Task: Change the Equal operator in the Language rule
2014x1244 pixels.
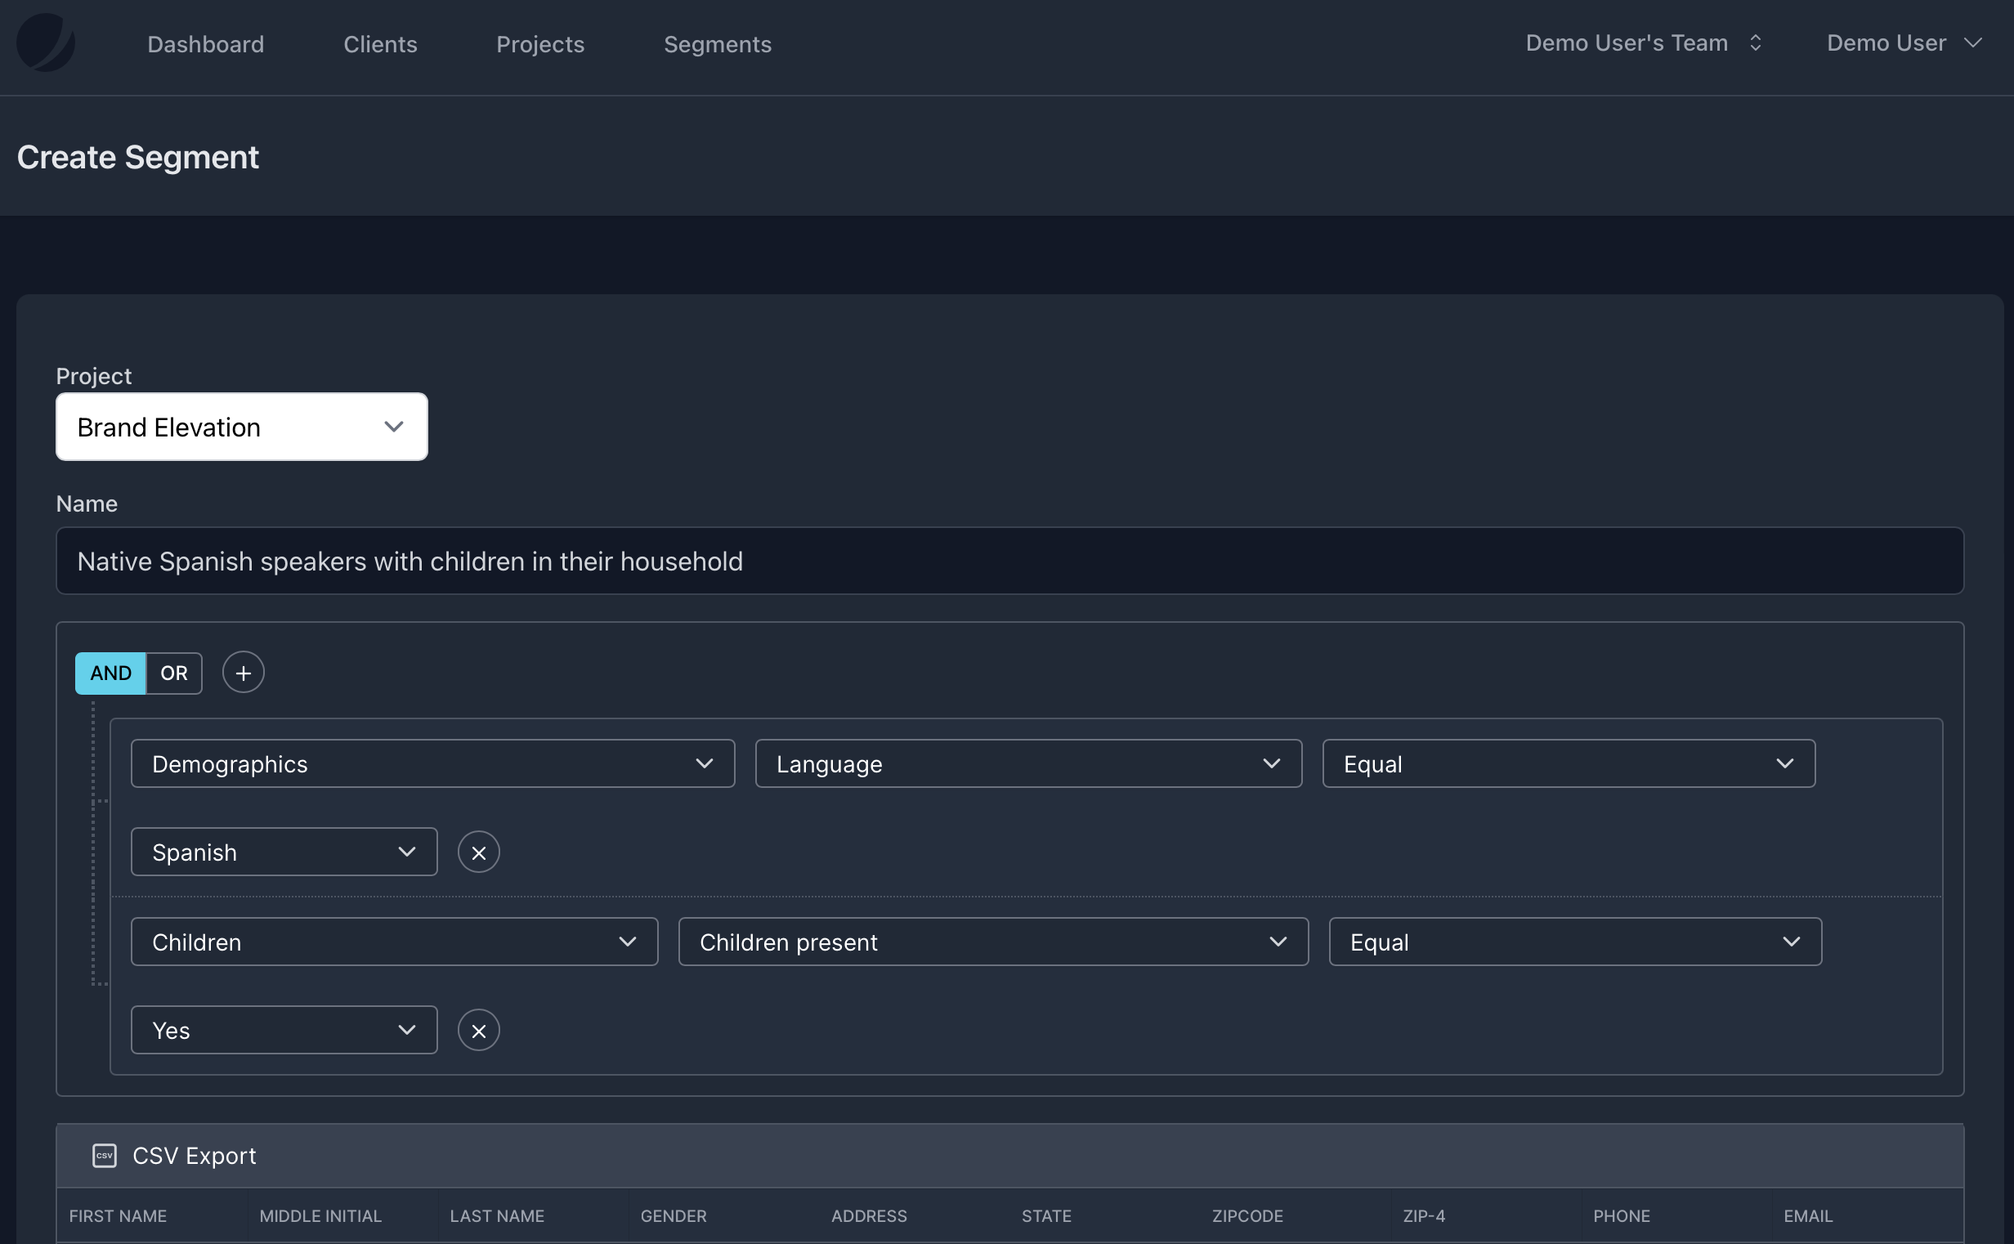Action: click(1569, 763)
